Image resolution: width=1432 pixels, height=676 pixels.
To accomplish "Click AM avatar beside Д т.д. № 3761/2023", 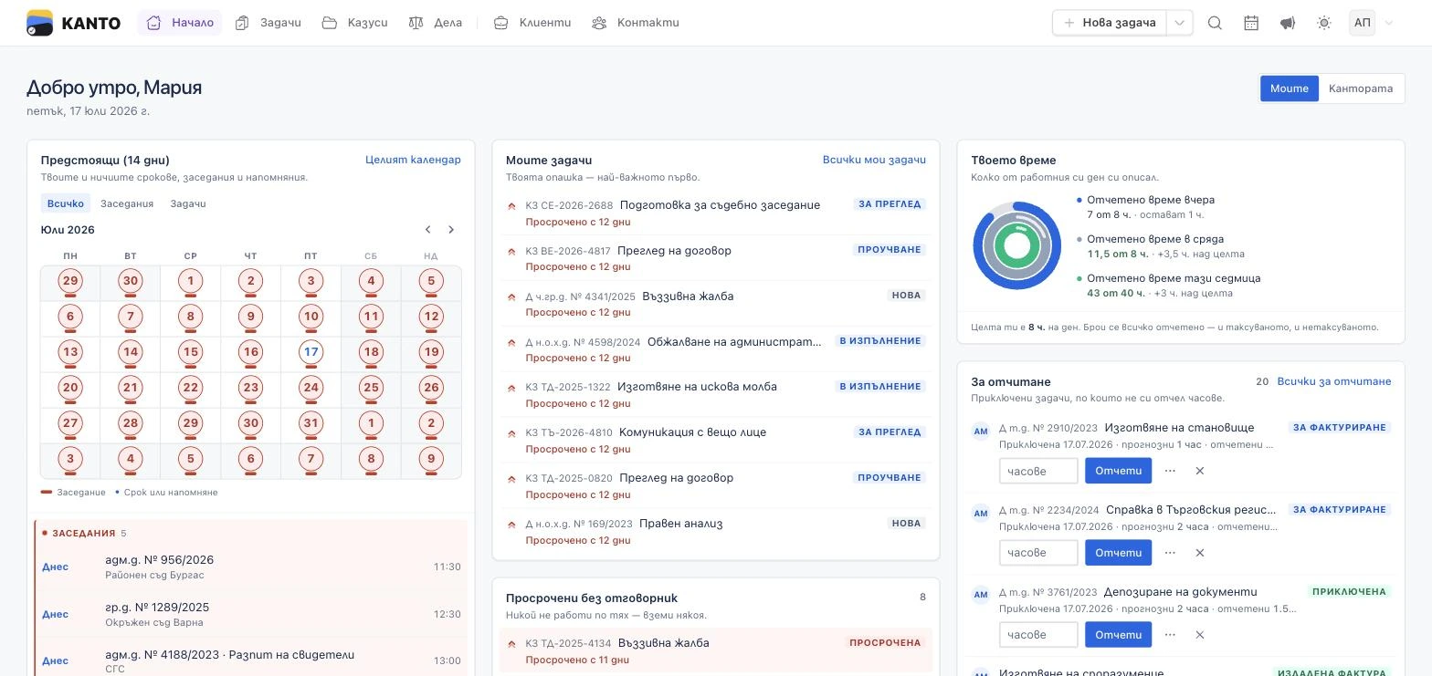I will click(981, 595).
